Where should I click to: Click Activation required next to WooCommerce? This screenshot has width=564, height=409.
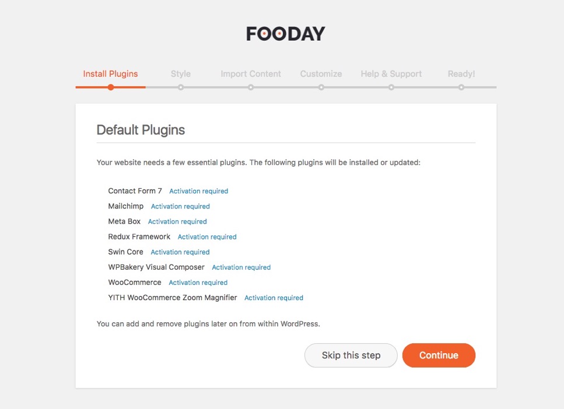point(198,283)
